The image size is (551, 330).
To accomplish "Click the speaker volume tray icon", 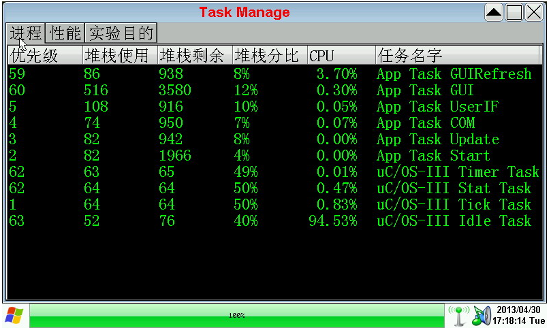I will tap(481, 316).
